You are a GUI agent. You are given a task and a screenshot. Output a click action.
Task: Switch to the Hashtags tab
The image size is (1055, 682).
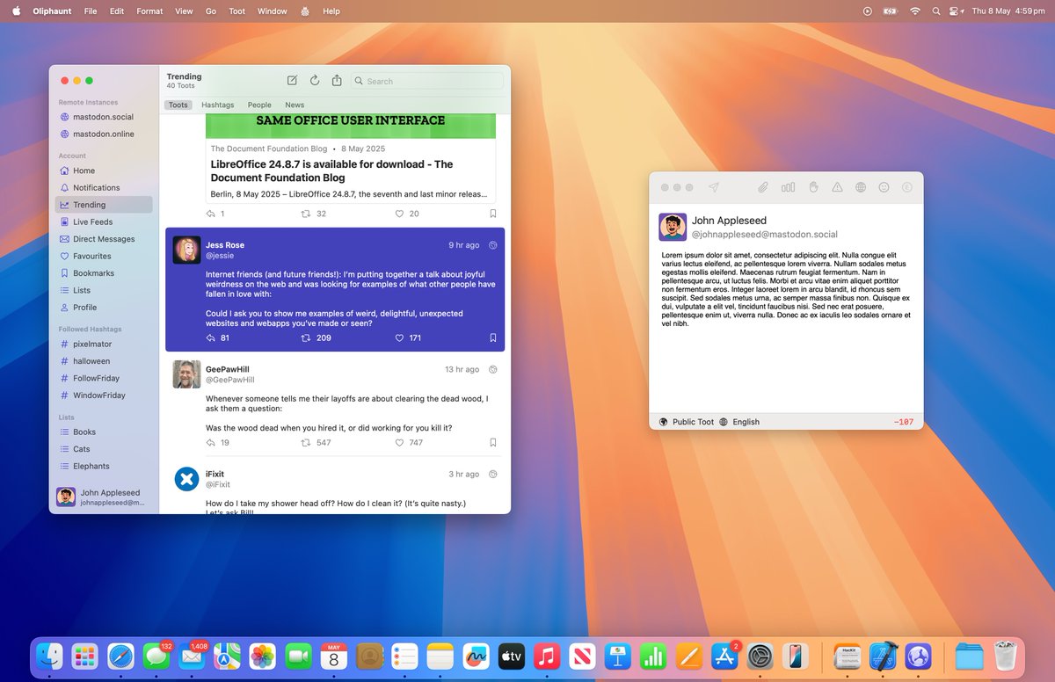(217, 105)
